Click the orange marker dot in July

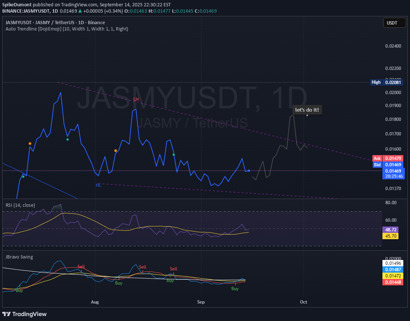[x=30, y=144]
